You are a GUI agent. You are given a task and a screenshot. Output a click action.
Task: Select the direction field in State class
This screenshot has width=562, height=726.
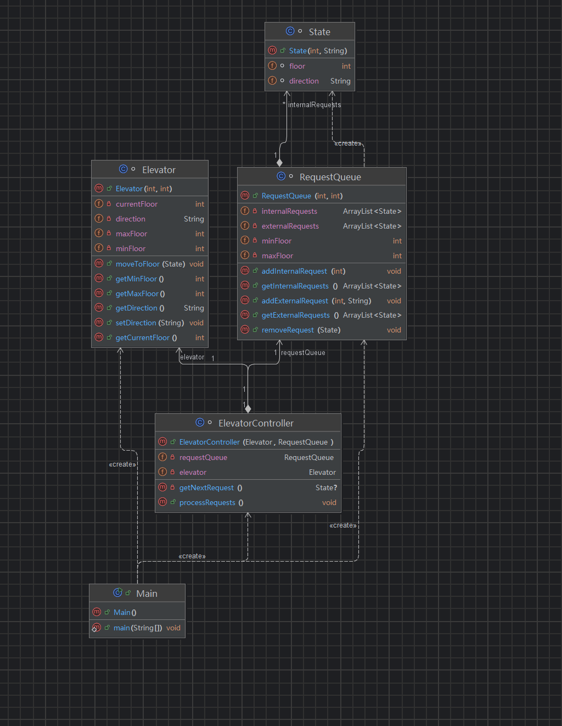point(310,81)
